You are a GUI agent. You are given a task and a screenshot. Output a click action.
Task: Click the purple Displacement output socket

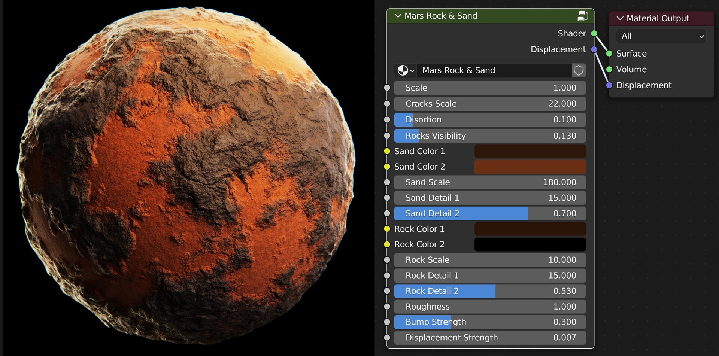[594, 49]
